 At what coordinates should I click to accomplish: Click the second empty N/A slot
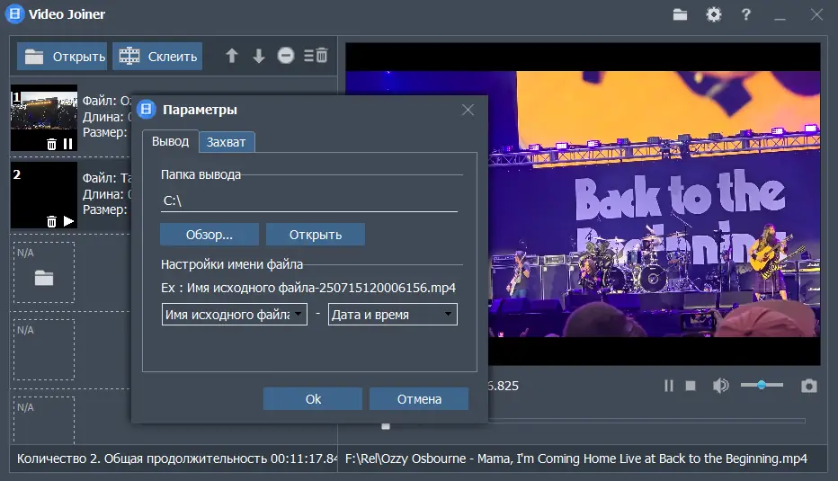click(44, 350)
